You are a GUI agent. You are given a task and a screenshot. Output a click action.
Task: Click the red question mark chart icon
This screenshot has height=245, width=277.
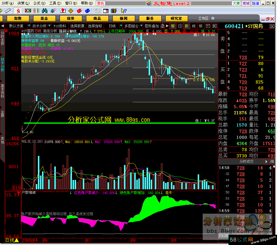63,11
